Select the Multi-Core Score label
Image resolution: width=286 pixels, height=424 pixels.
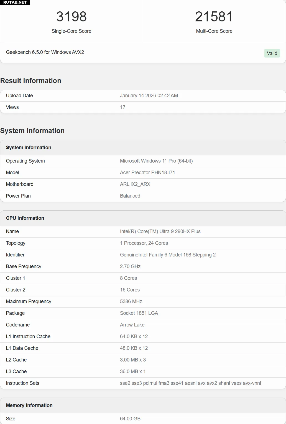214,31
